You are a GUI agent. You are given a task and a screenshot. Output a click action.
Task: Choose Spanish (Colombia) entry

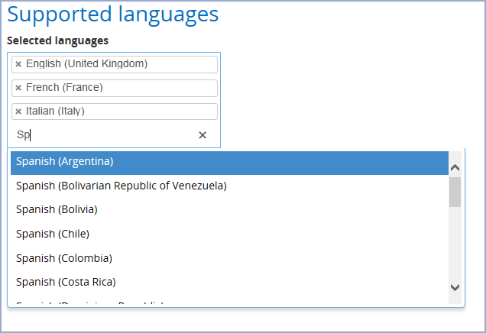[64, 258]
